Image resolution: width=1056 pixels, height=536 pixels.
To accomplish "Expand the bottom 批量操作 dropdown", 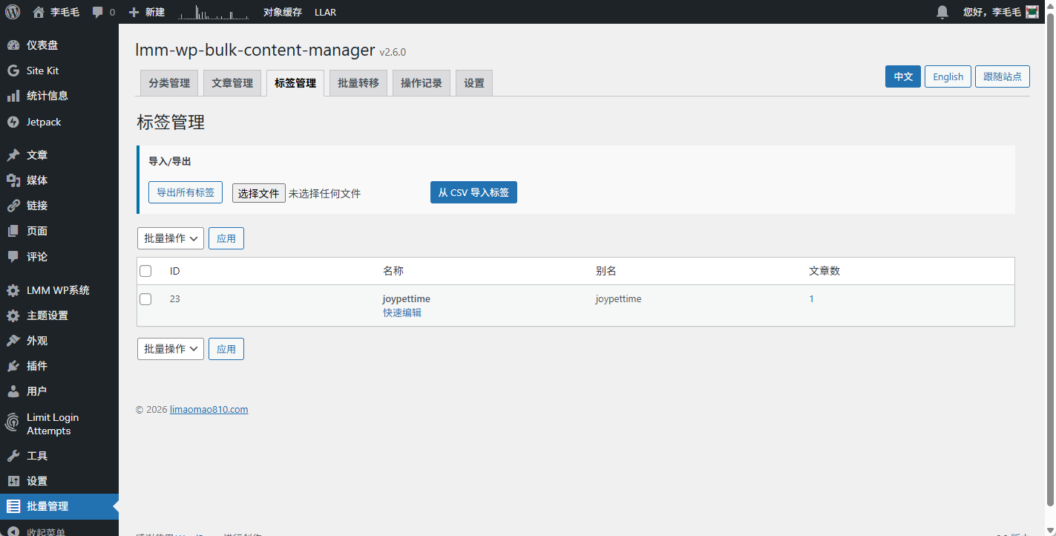I will click(x=171, y=349).
